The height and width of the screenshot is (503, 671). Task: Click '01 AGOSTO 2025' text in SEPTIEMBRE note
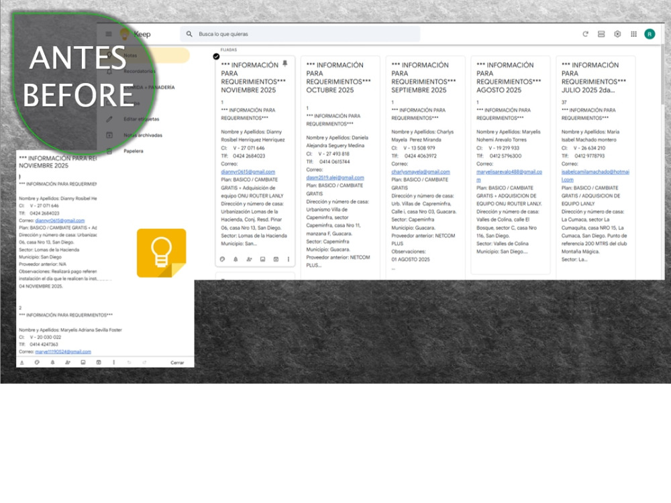pyautogui.click(x=411, y=260)
